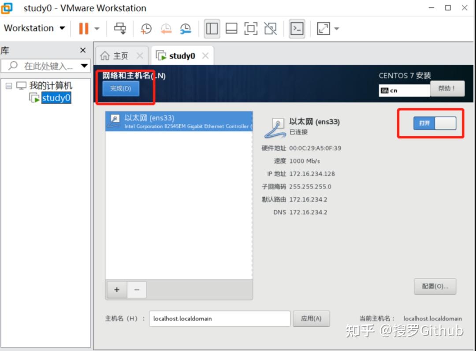Click the VMware Workstation app icon
The width and height of the screenshot is (476, 351).
tap(7, 8)
